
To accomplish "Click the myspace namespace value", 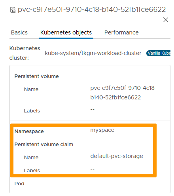I will tap(102, 130).
